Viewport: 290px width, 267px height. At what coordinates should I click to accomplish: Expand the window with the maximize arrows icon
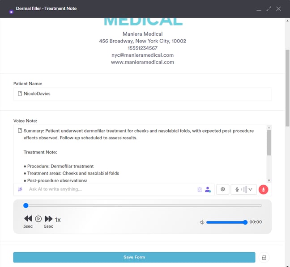tap(269, 8)
